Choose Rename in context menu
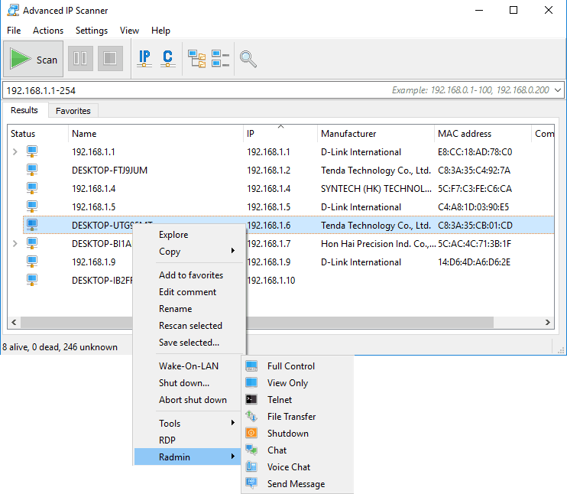567x494 pixels. tap(188, 309)
